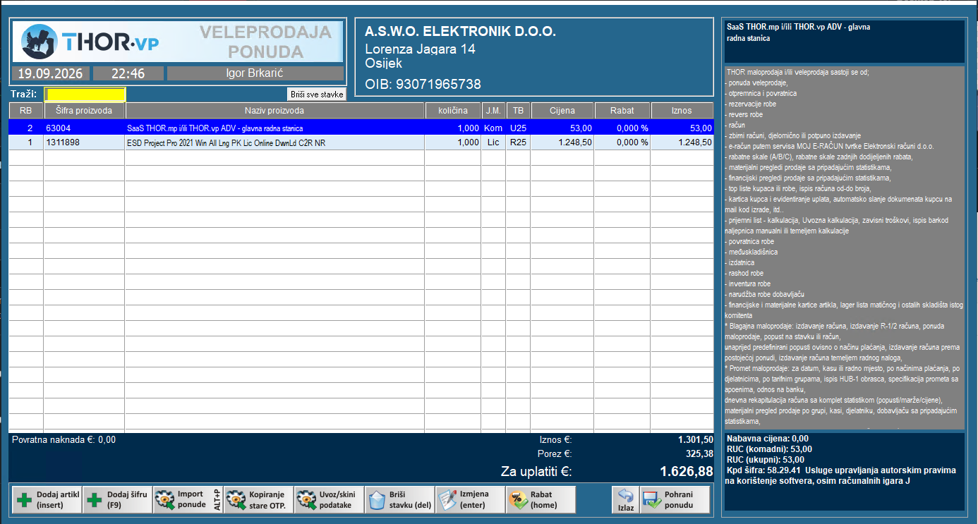Click the Naziv proizvoda column header
978x524 pixels.
pyautogui.click(x=274, y=111)
